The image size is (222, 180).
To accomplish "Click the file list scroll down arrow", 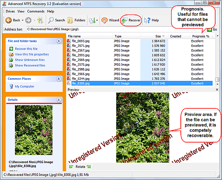I will point(218,84).
